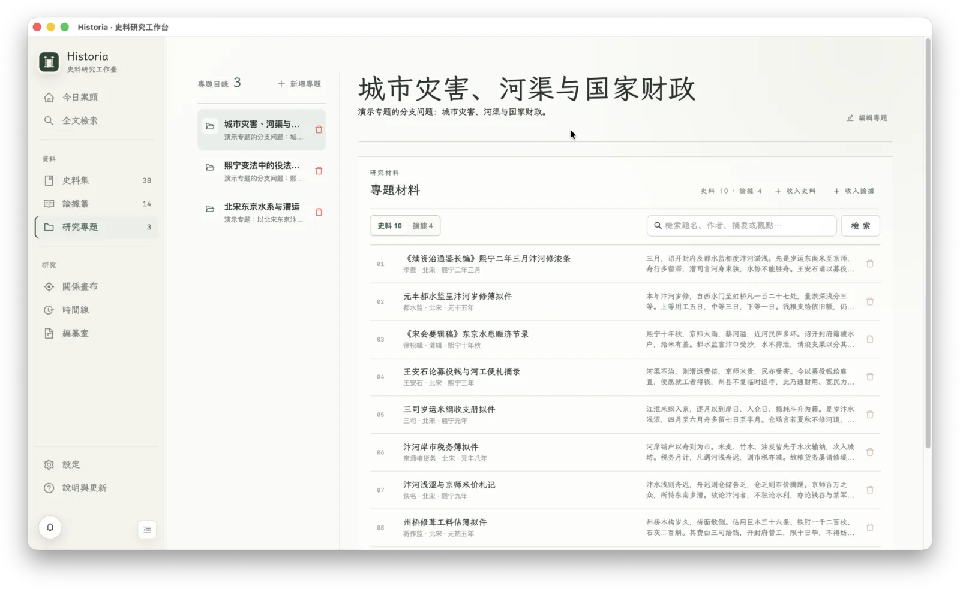The image size is (960, 589).
Task: Delete the 北宋东京水系与漕运 topic via trash icon
Action: [319, 212]
